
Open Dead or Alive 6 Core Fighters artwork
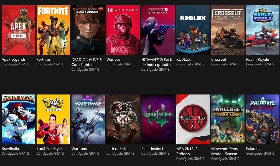click(x=88, y=30)
